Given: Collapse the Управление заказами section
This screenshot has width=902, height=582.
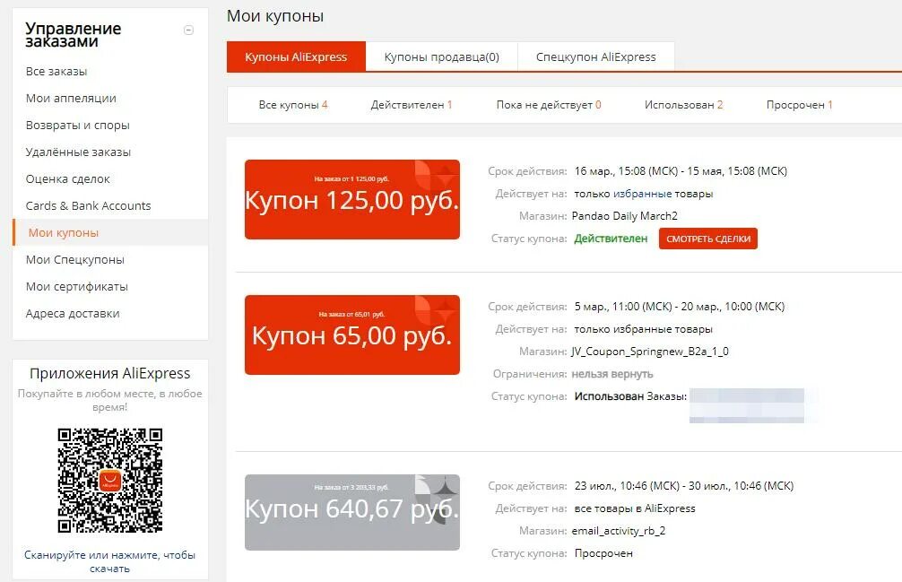Looking at the screenshot, I should [x=188, y=30].
